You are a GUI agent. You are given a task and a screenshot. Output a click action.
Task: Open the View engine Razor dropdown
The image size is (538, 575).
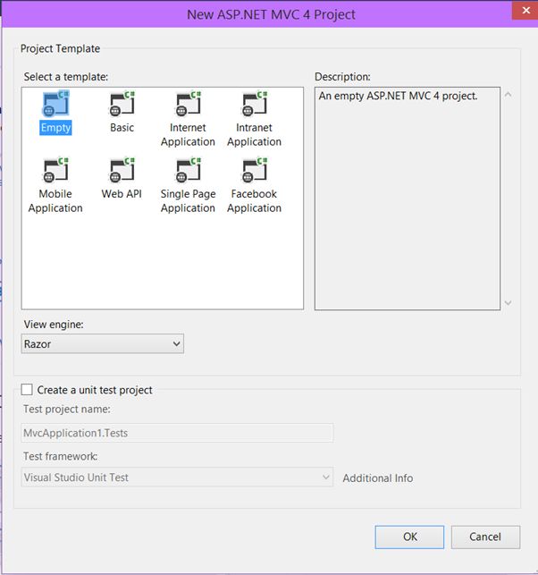pos(103,343)
